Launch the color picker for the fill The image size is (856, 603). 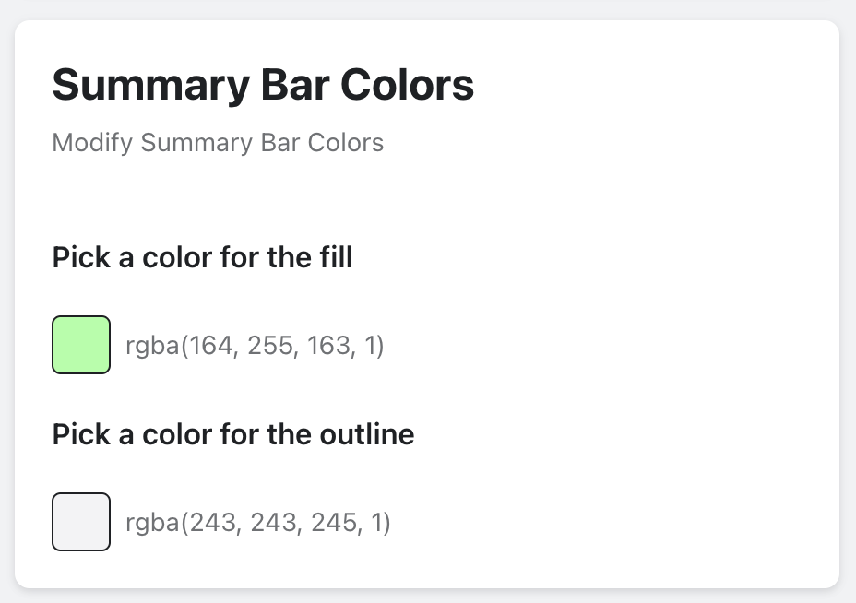(81, 345)
